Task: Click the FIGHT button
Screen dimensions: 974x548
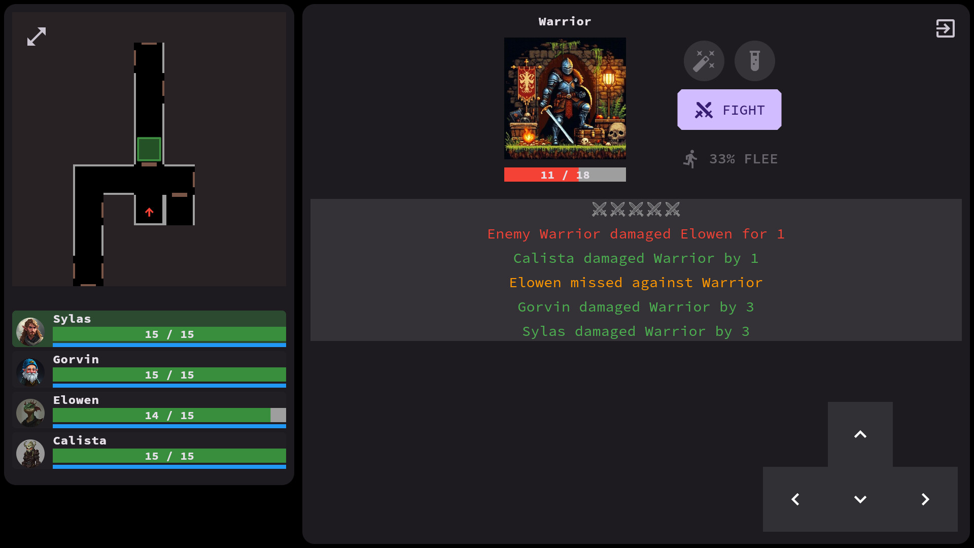Action: click(x=729, y=110)
